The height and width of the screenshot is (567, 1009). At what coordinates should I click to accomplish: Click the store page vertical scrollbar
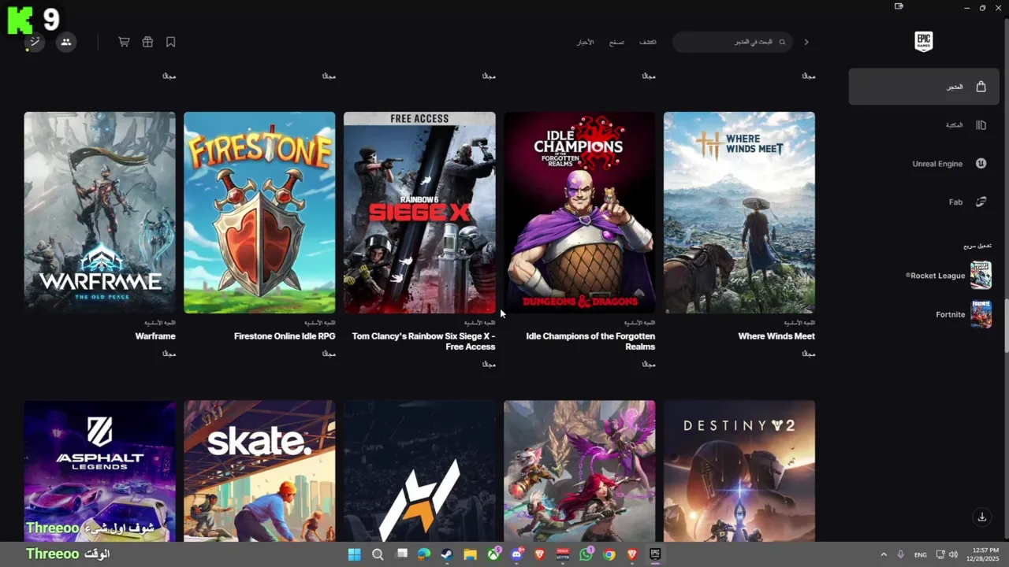tap(1005, 325)
